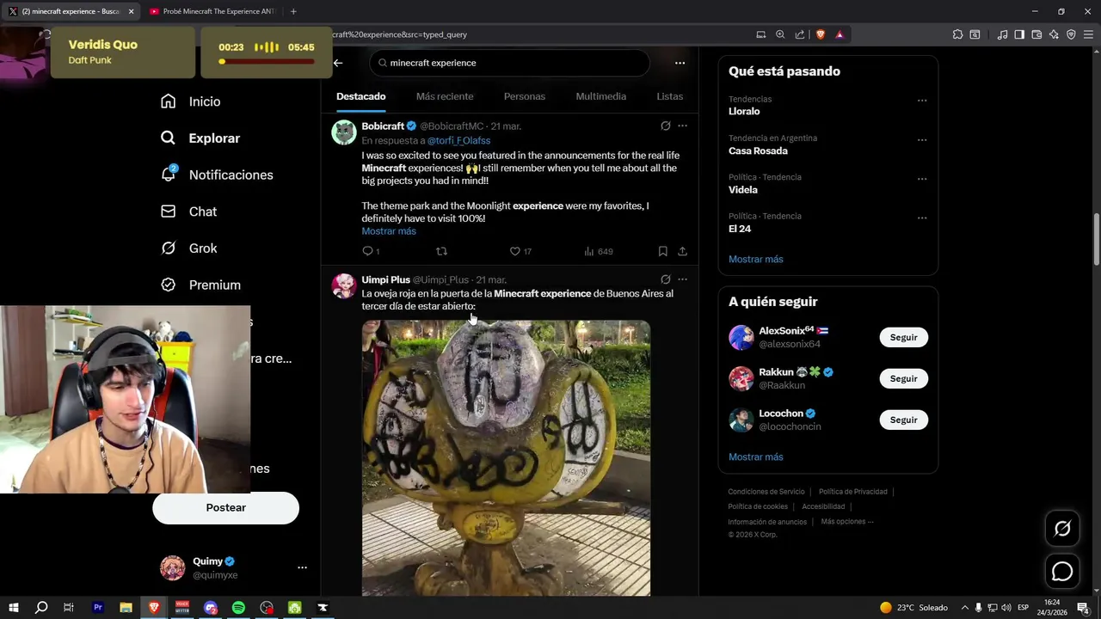The height and width of the screenshot is (619, 1101).
Task: Click Grok icon on Uimpi Plus post
Action: pyautogui.click(x=665, y=279)
